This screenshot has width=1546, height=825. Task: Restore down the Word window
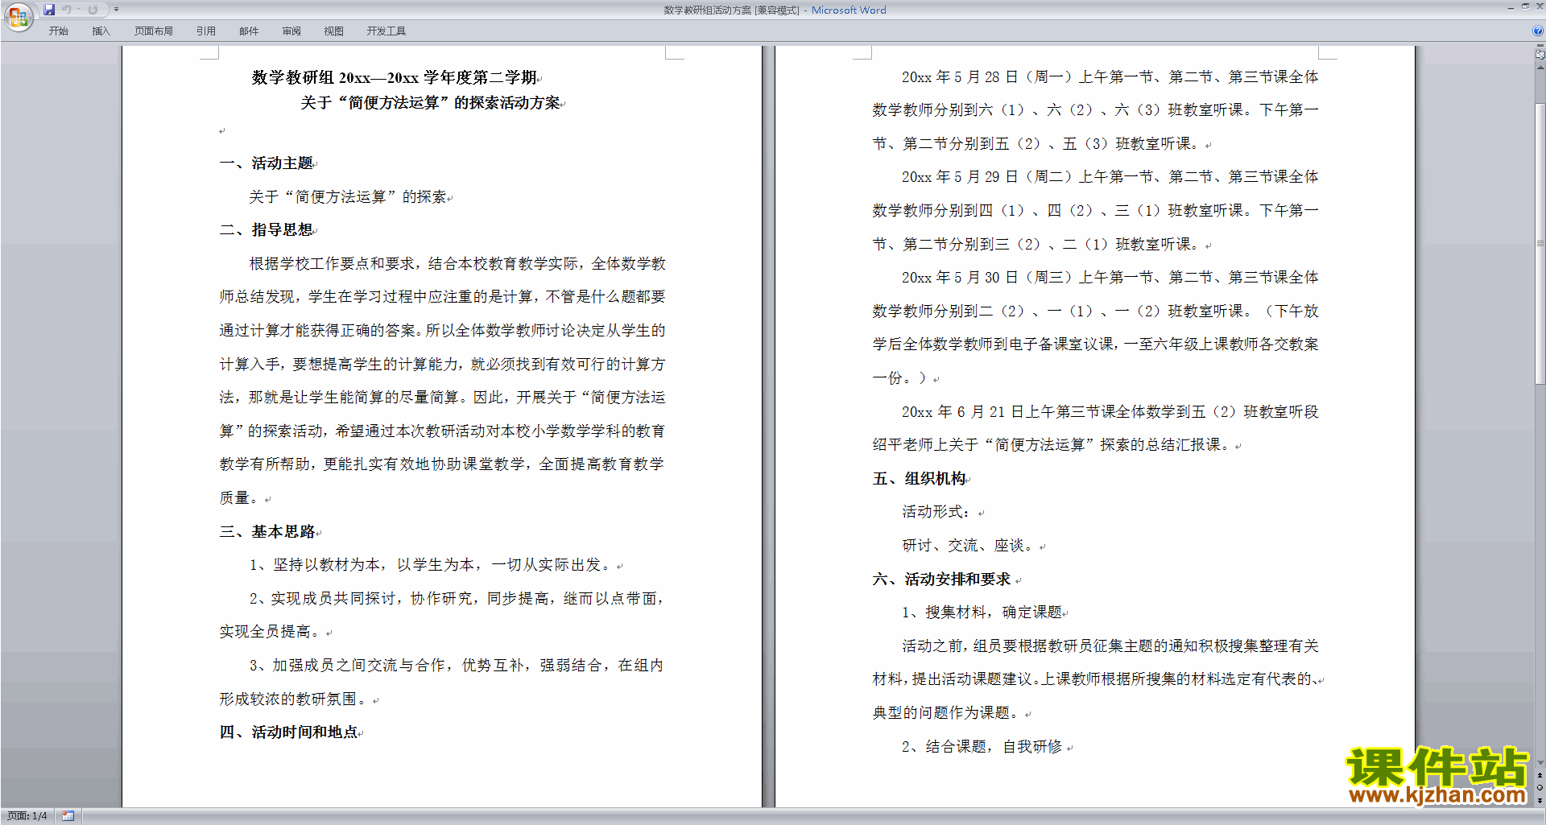[x=1525, y=6]
